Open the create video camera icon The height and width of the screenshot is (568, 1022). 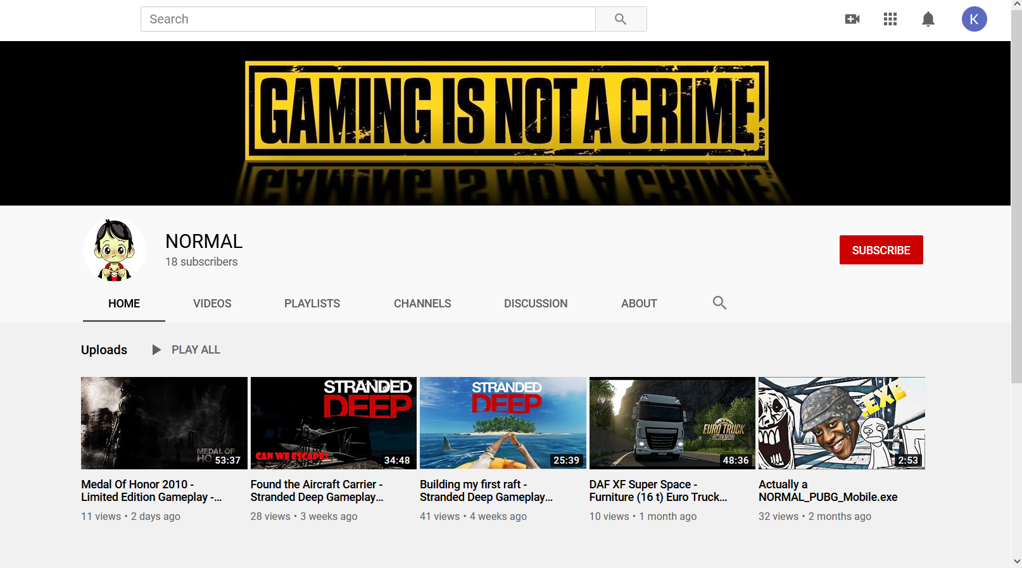tap(852, 19)
